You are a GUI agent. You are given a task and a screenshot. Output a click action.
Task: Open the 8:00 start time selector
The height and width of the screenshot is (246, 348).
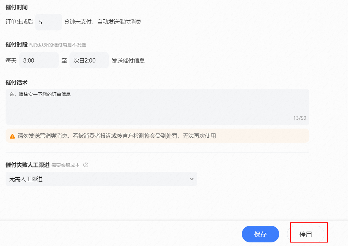[39, 60]
